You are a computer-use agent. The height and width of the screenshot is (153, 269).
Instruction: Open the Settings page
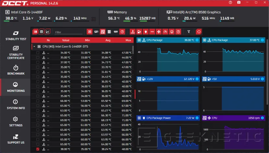16,122
